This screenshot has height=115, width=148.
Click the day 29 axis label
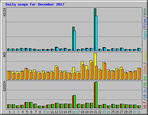(130, 112)
